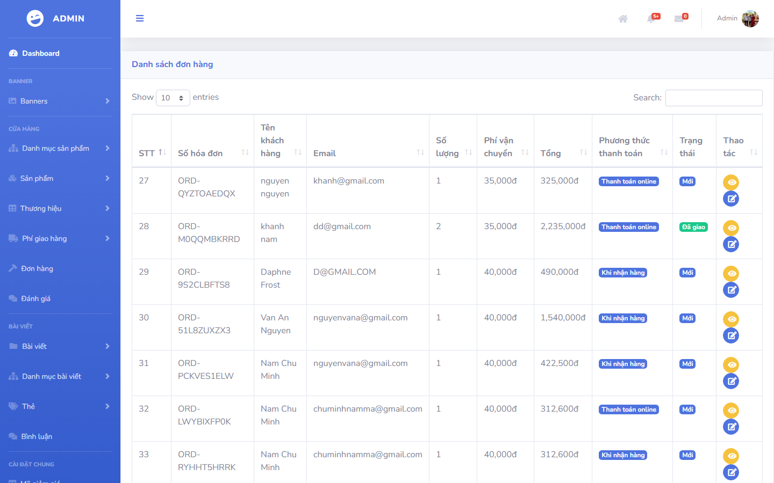Screen dimensions: 774x483
Task: View order ORD-QYZTOAEDQX with the eye icon
Action: pos(731,182)
